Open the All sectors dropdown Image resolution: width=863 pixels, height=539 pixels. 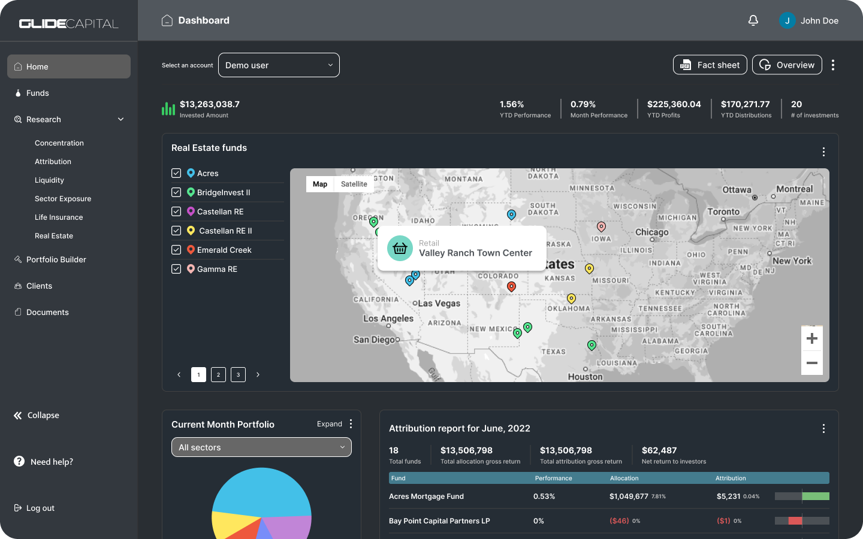coord(261,447)
